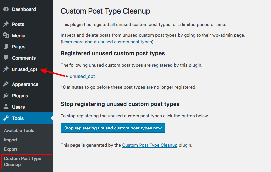Select Export under Tools
The width and height of the screenshot is (271, 172).
pos(11,149)
